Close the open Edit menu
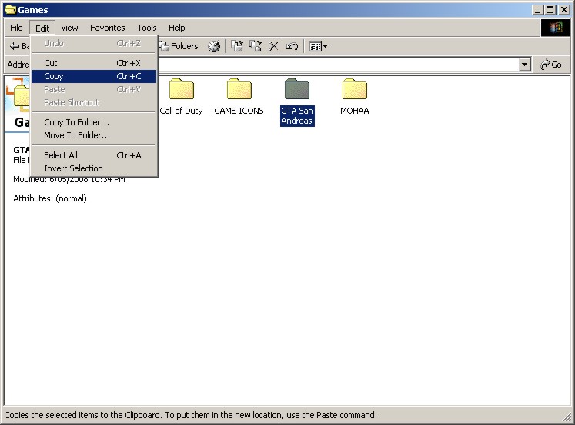This screenshot has width=575, height=425. [42, 28]
